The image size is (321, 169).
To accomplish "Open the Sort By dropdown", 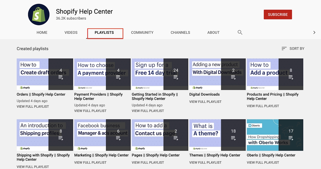I will [293, 49].
